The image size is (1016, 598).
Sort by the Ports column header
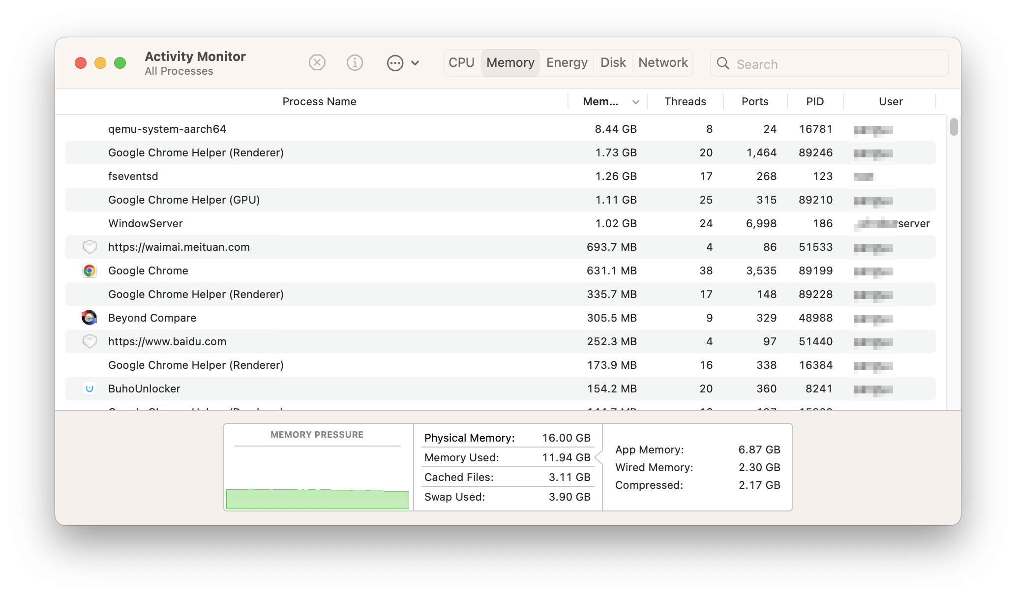point(754,102)
